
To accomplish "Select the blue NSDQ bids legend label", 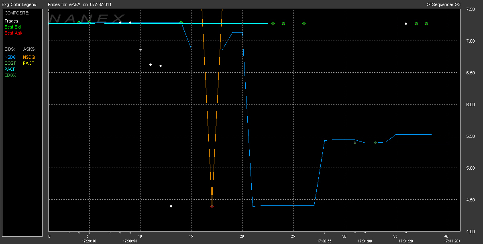I will tap(10, 57).
